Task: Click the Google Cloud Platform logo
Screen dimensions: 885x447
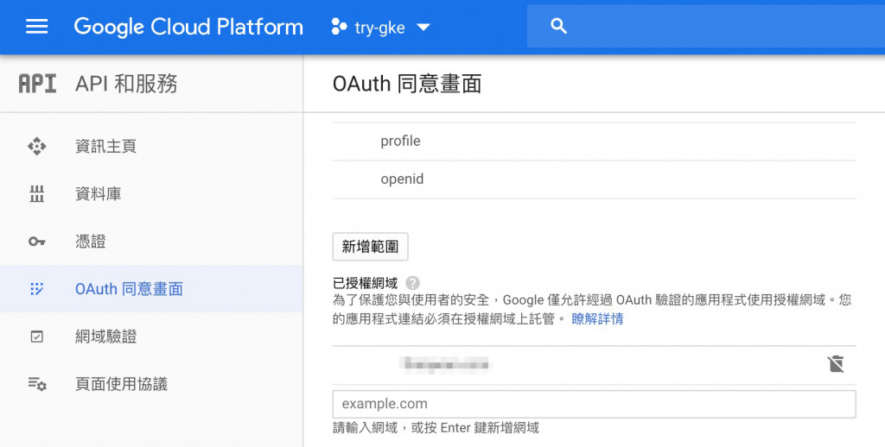Action: pyautogui.click(x=188, y=27)
